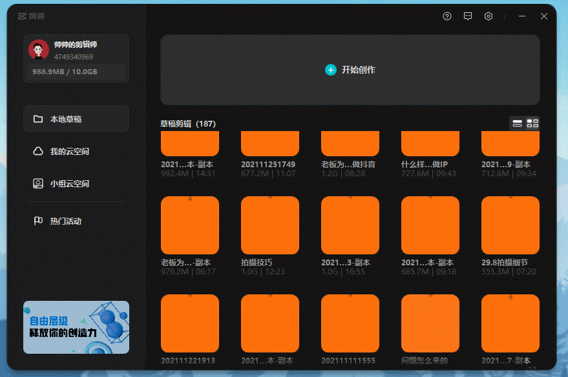The image size is (568, 377).
Task: Click the feedback message icon
Action: pos(468,16)
